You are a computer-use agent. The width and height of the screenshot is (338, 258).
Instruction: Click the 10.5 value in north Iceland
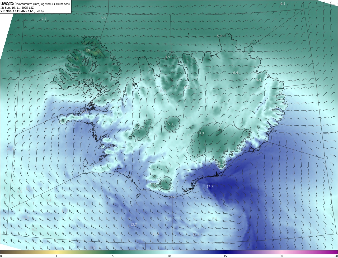point(163,91)
